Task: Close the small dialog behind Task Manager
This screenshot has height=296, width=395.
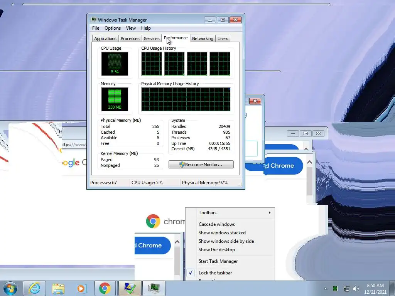Action: 255,101
